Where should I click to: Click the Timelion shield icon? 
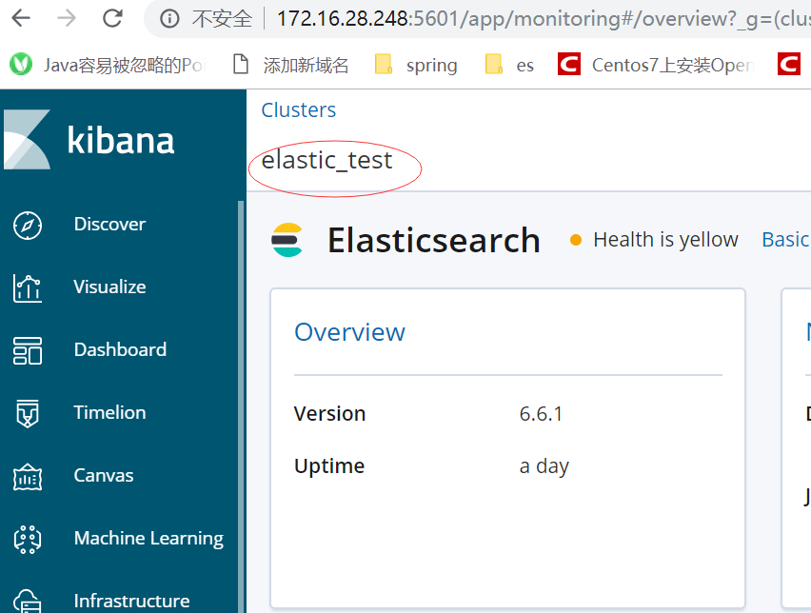tap(28, 414)
